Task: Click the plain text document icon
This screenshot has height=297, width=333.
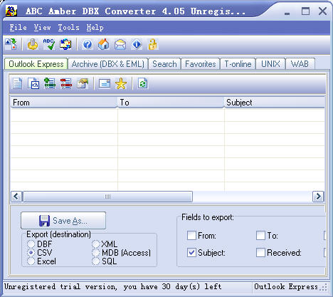Action: pos(17,83)
